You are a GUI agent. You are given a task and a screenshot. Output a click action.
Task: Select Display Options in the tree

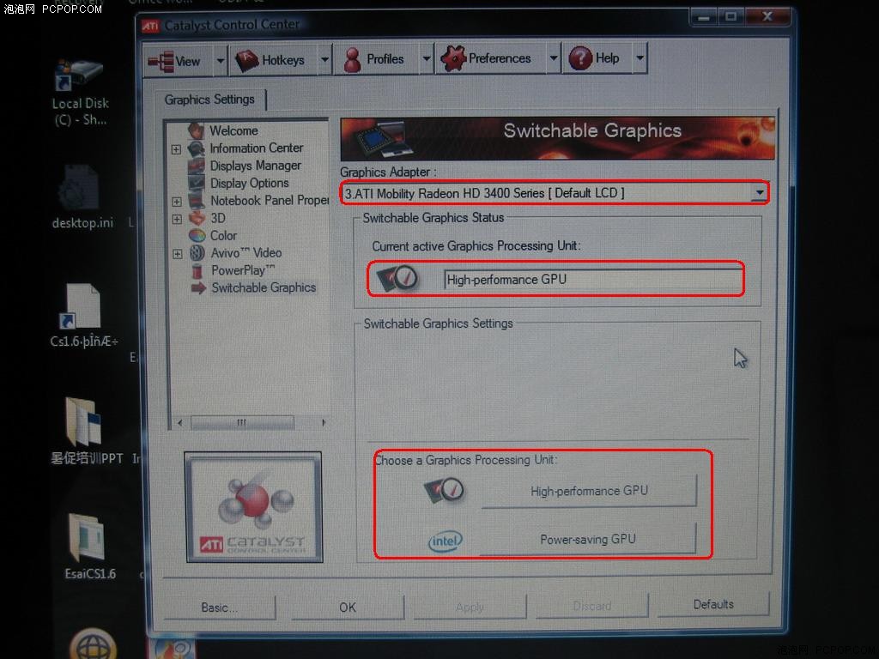[x=250, y=184]
